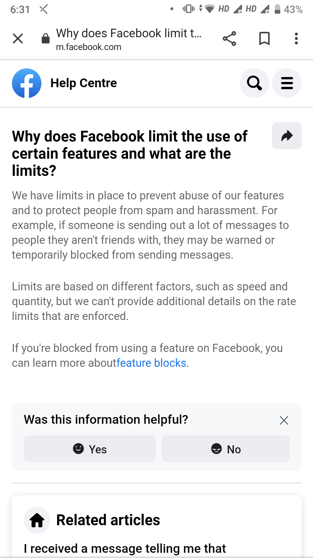Open the three-dot browser overflow menu
Viewport: 313px width, 558px height.
tap(296, 38)
